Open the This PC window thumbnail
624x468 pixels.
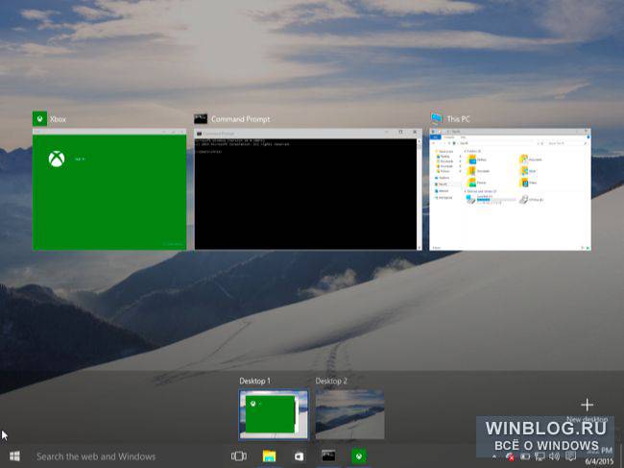coord(510,189)
